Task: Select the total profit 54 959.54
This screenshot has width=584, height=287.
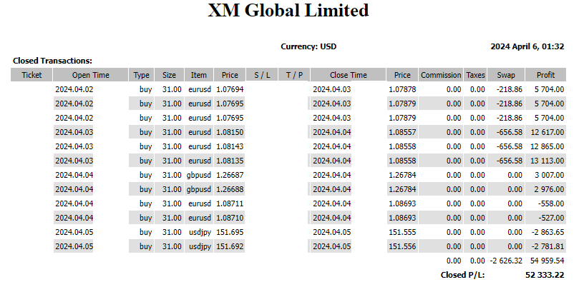Action: (546, 261)
